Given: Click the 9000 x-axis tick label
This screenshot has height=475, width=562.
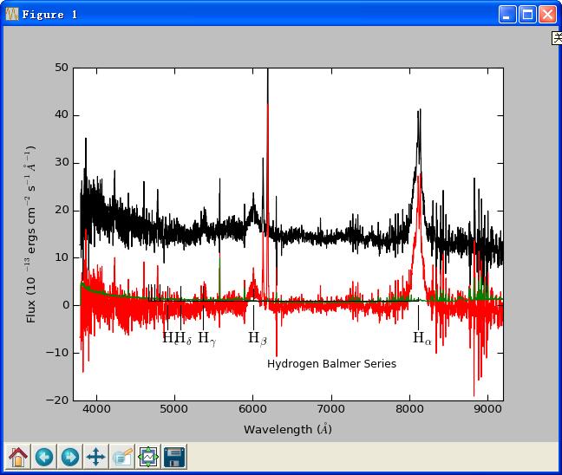Looking at the screenshot, I should pyautogui.click(x=487, y=409).
